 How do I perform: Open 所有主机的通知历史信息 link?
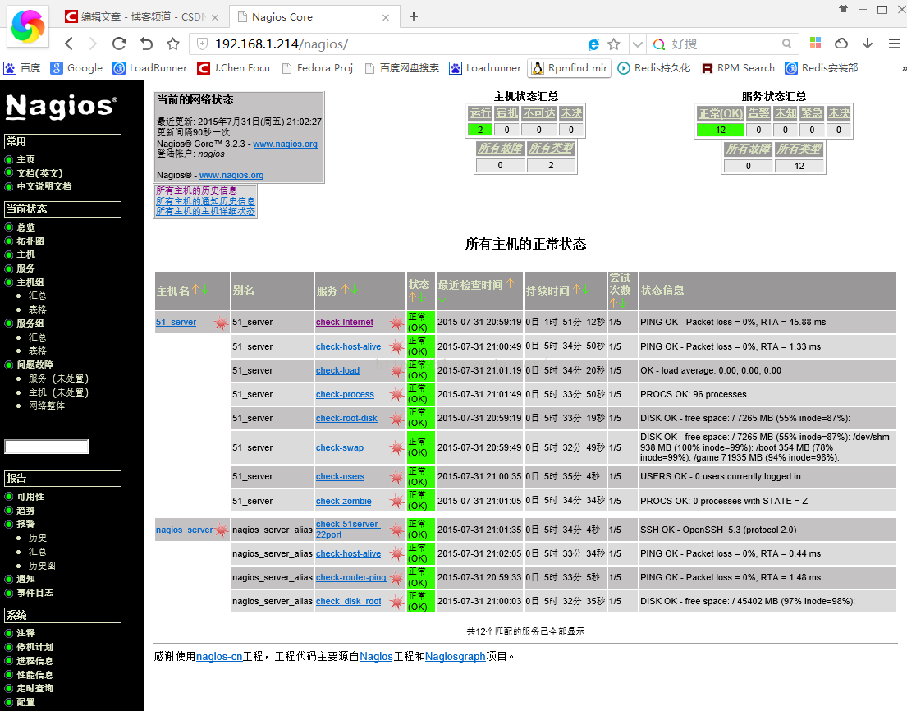coord(205,201)
